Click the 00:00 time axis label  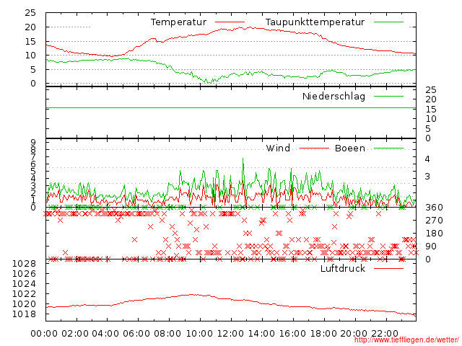44,334
